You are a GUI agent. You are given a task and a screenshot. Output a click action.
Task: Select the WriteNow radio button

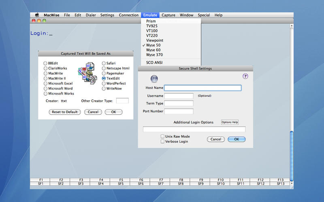tap(104, 88)
